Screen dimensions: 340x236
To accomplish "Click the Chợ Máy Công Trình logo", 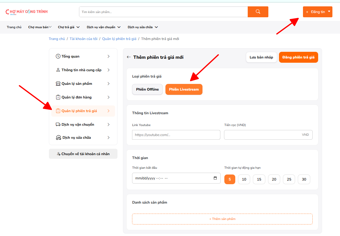I will (x=26, y=12).
